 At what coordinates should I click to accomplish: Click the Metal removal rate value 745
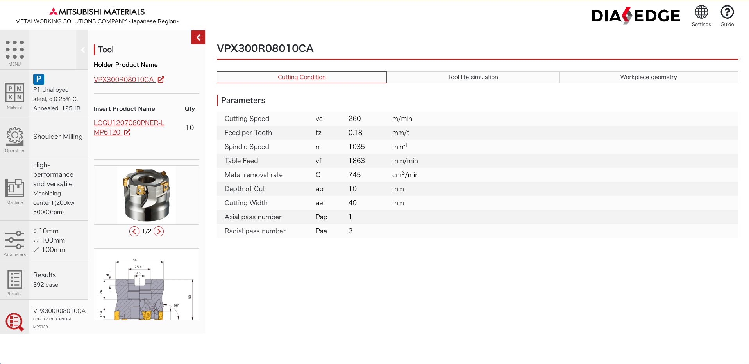[355, 175]
